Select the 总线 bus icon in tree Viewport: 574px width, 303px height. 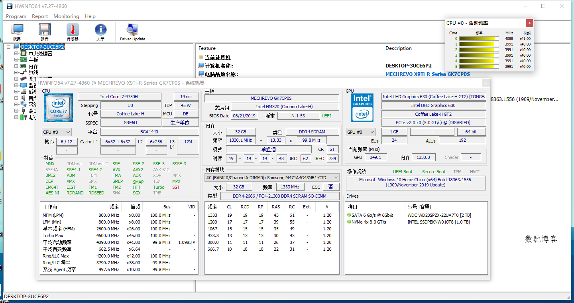24,73
